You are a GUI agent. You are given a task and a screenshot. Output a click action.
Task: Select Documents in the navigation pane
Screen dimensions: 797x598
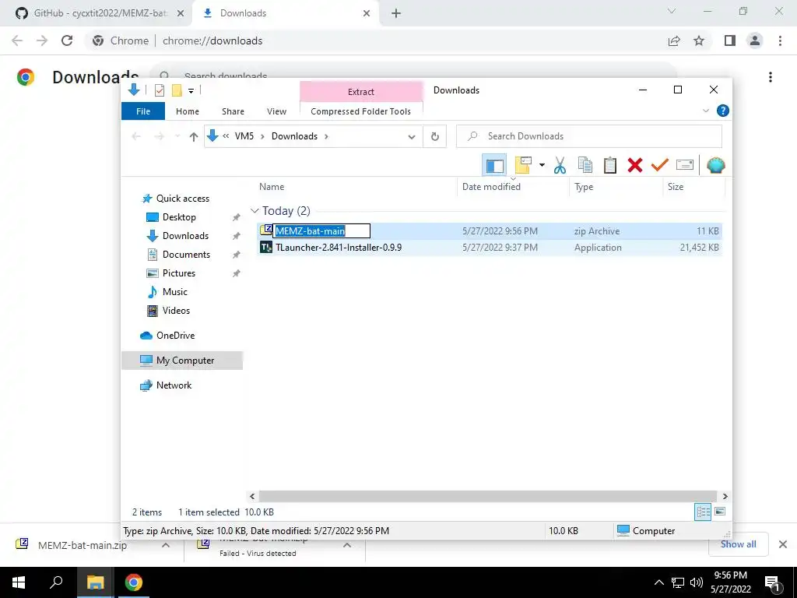[186, 255]
